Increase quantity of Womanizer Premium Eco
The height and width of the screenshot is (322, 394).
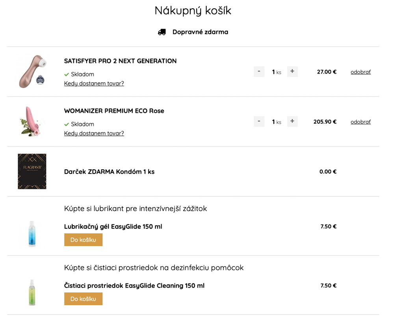[292, 122]
